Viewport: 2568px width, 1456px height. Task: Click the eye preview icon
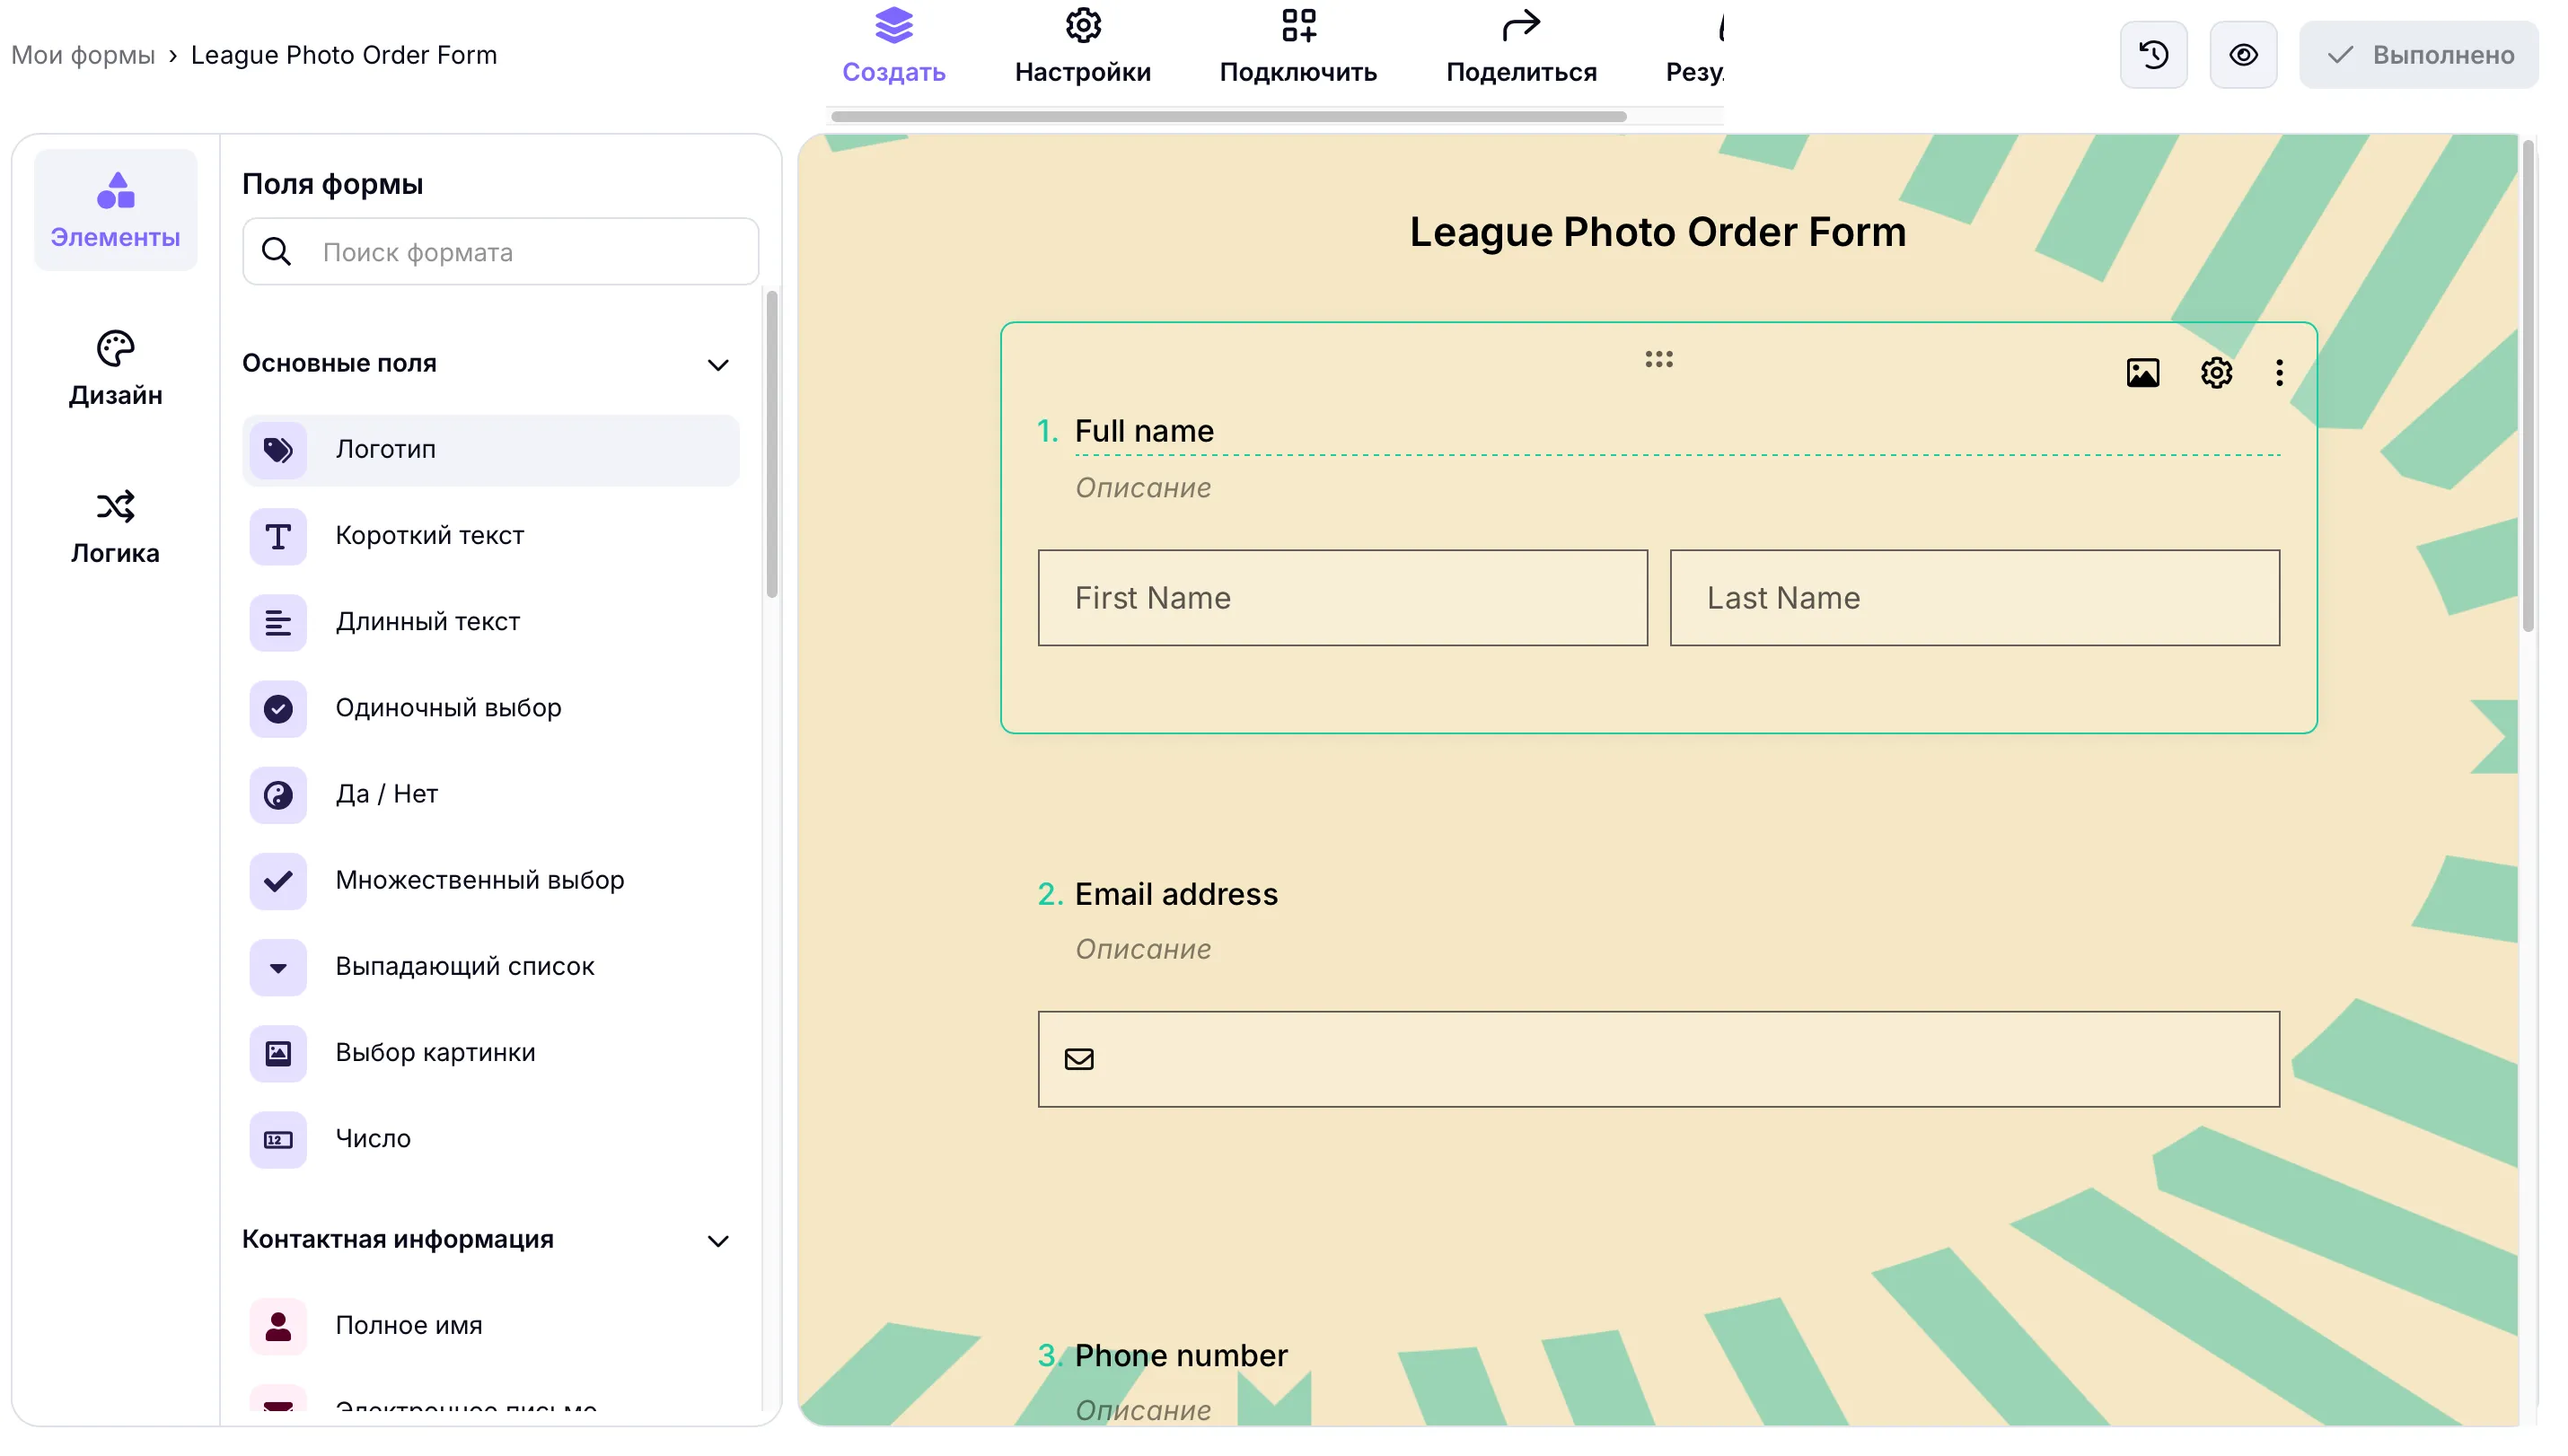click(x=2243, y=55)
